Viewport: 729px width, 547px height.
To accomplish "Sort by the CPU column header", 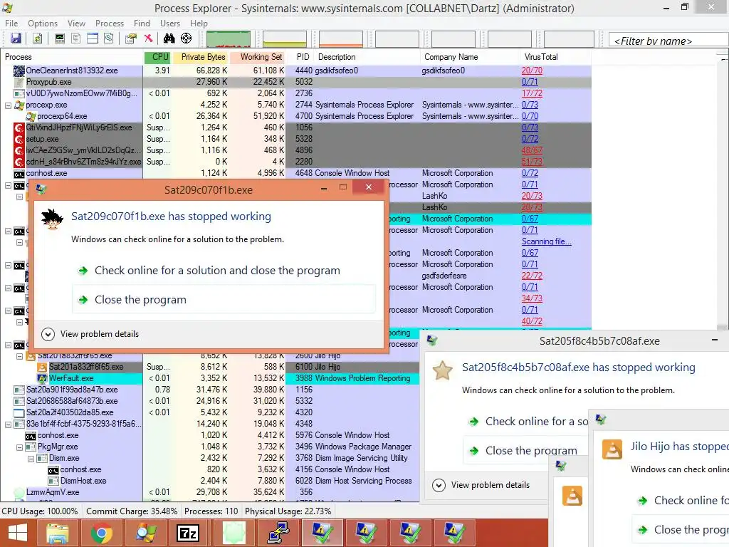I will coord(157,57).
